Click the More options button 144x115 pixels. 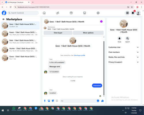click(x=88, y=33)
